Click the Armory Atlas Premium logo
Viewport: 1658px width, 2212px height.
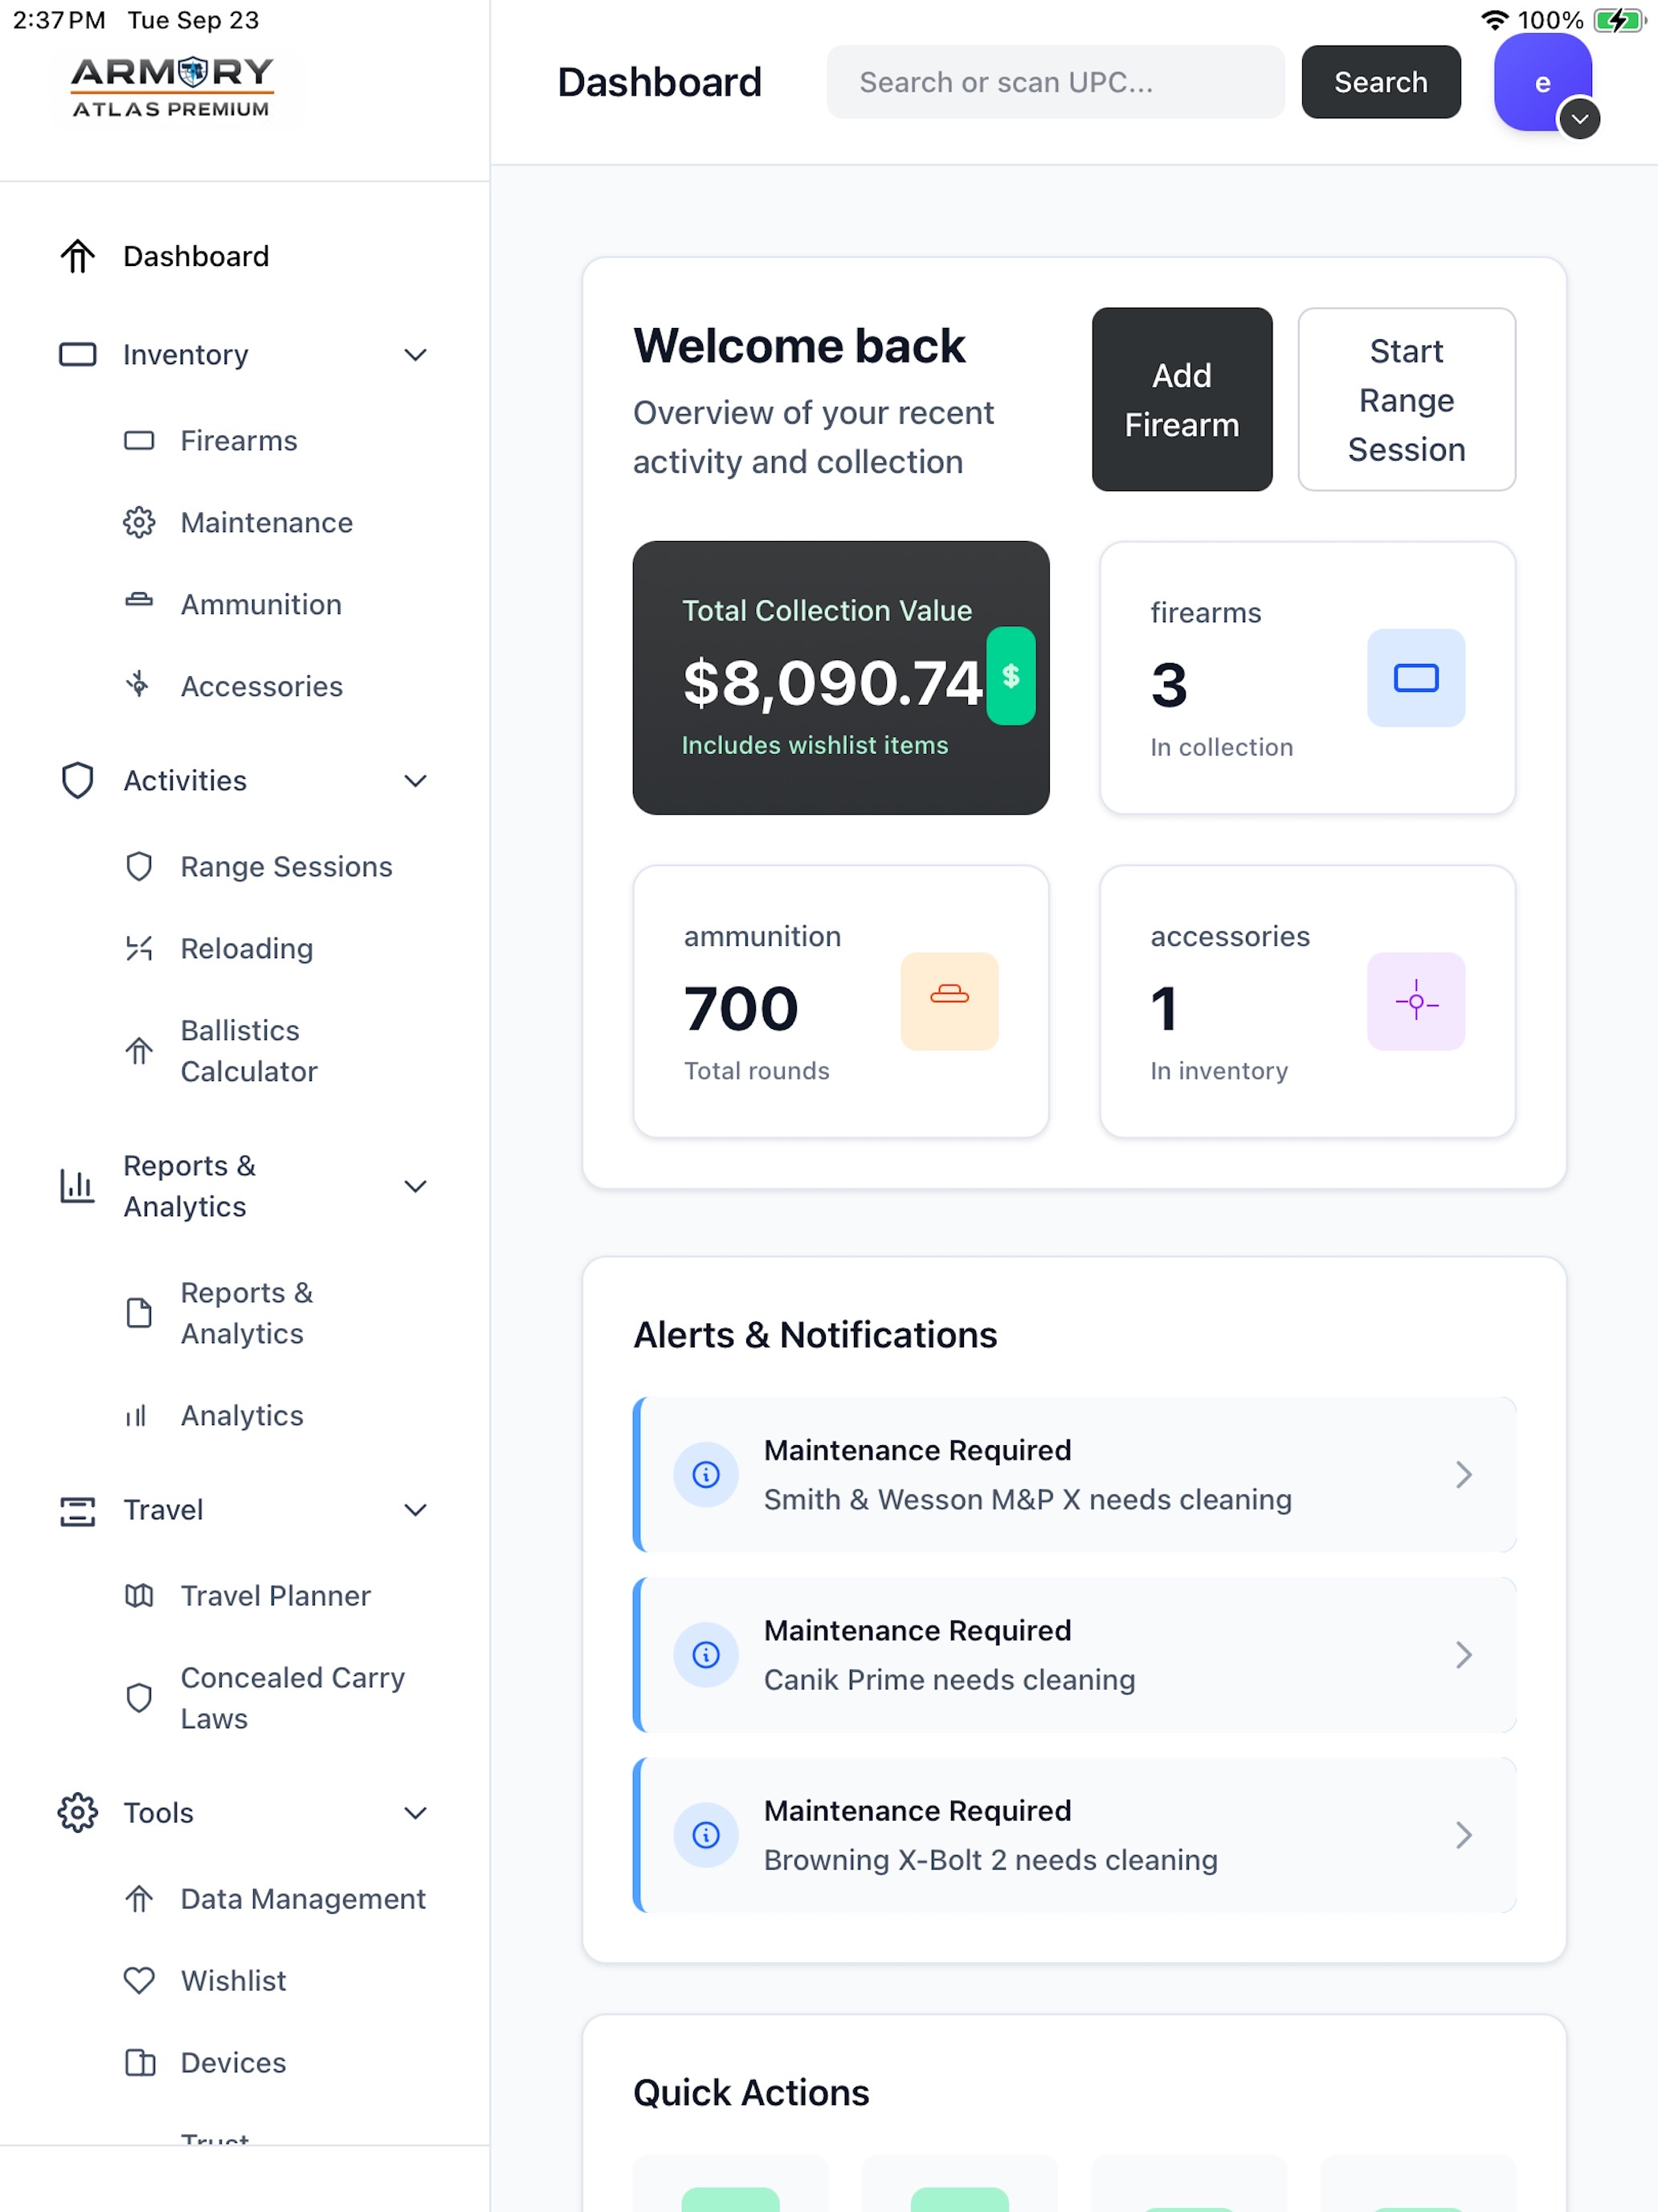pyautogui.click(x=172, y=88)
